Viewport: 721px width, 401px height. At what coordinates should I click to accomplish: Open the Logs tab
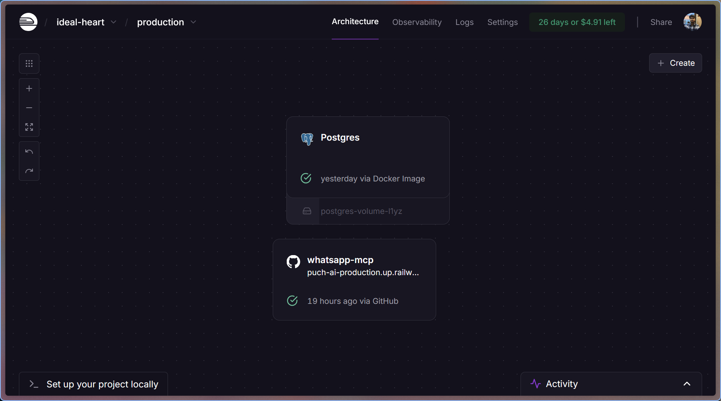pos(464,22)
